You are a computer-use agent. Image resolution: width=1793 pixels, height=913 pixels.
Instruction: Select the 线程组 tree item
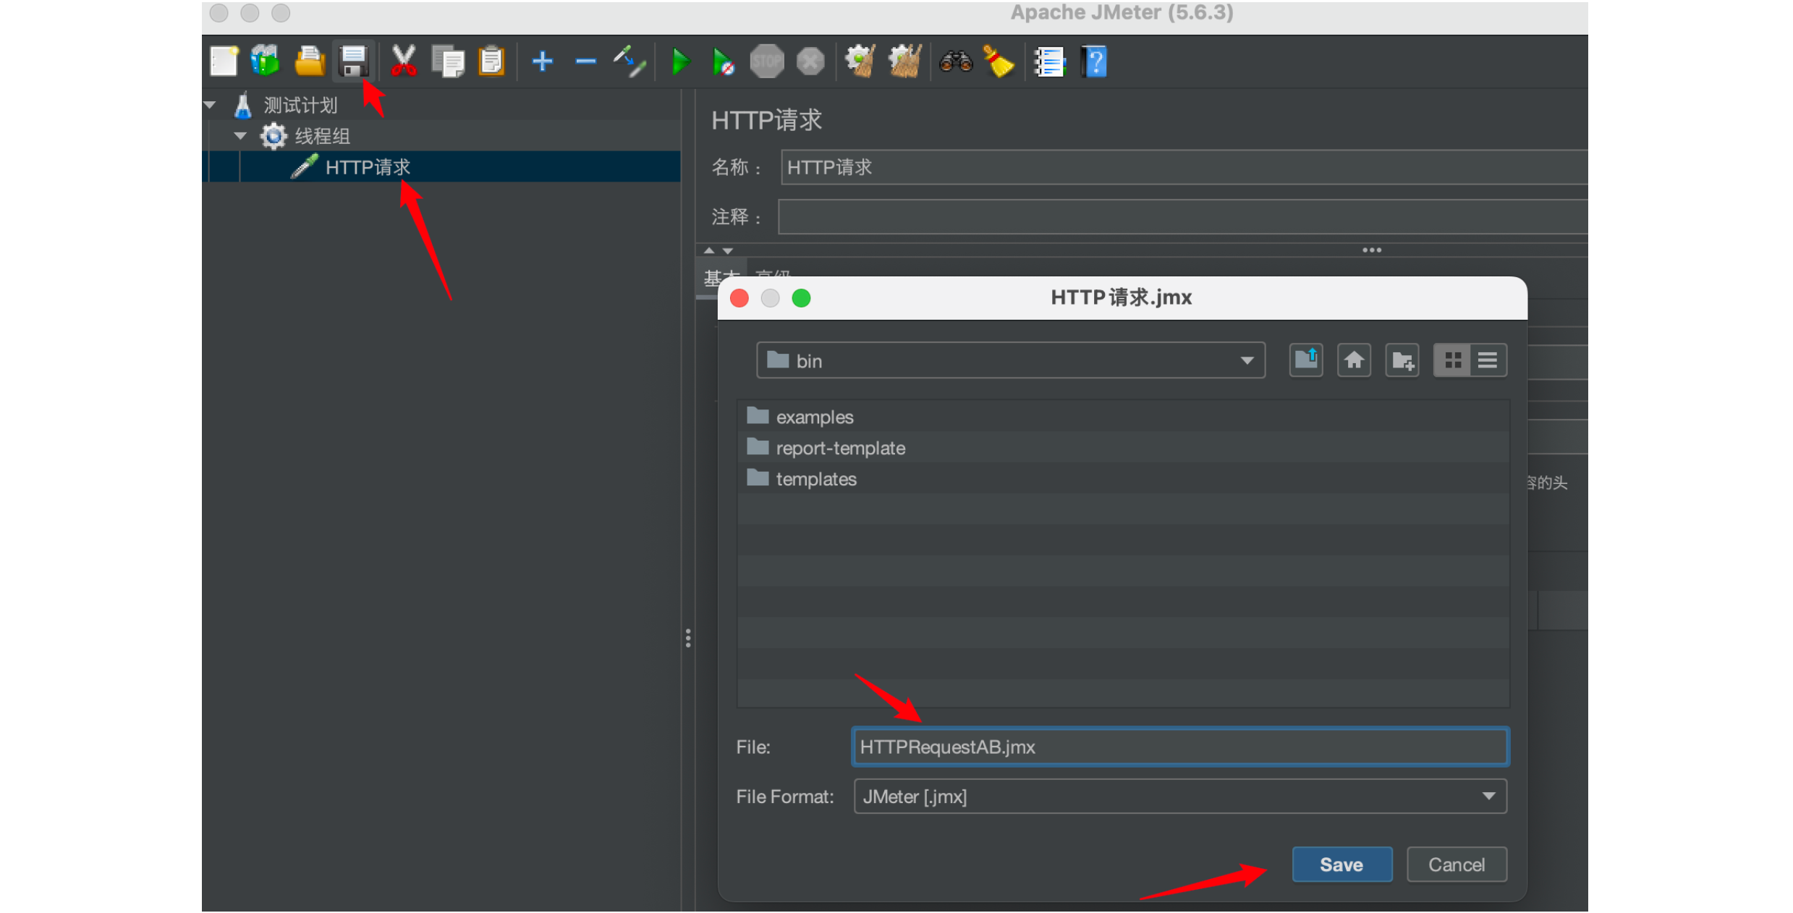[323, 136]
